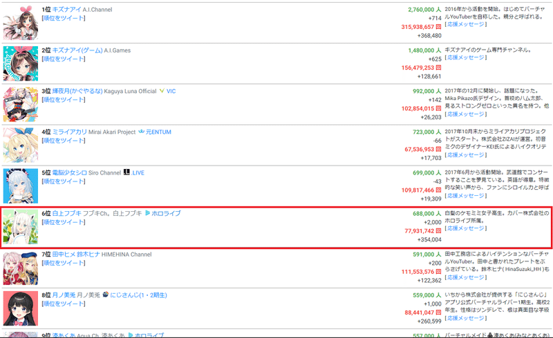The width and height of the screenshot is (553, 338).
Task: Click the VIC logo icon
Action: tap(162, 91)
